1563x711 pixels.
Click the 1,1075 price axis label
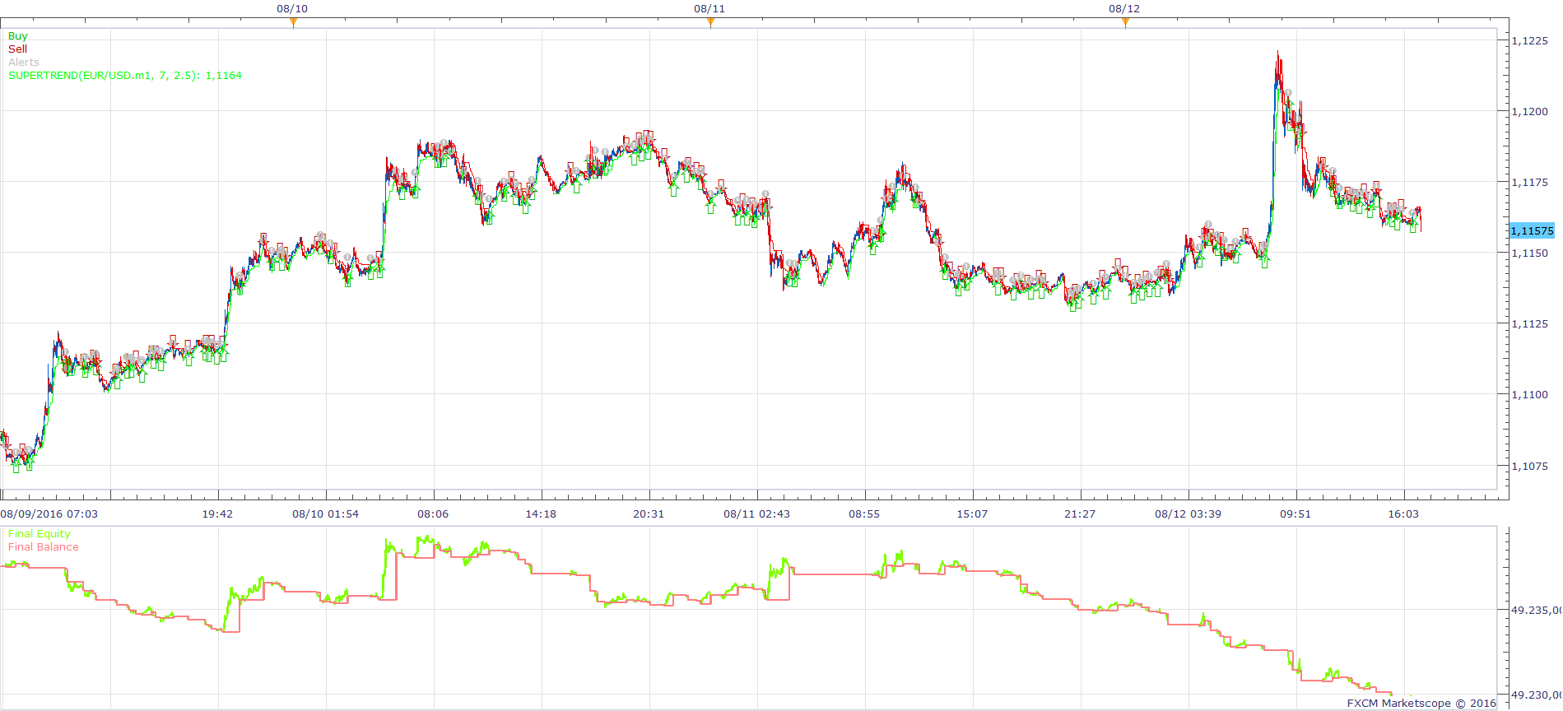pyautogui.click(x=1530, y=466)
